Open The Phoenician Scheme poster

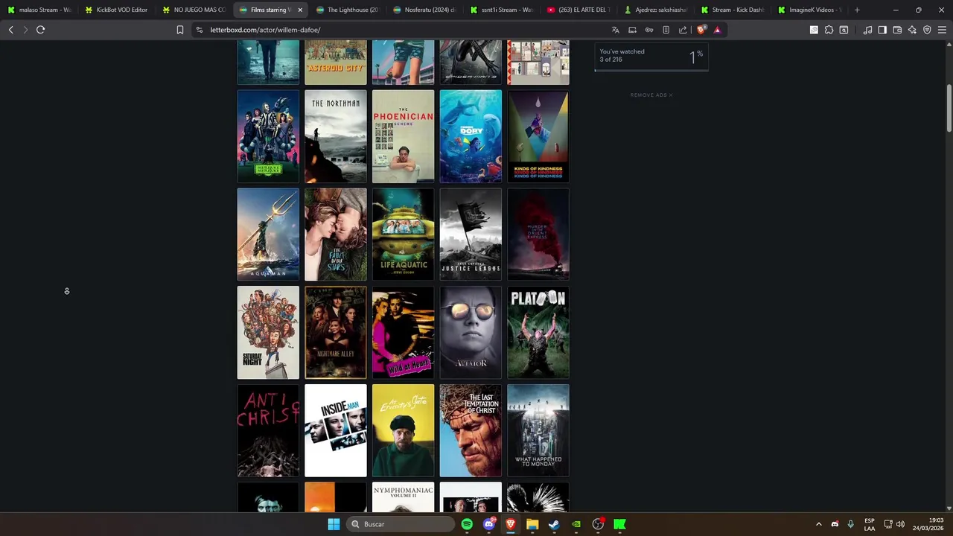(x=403, y=136)
